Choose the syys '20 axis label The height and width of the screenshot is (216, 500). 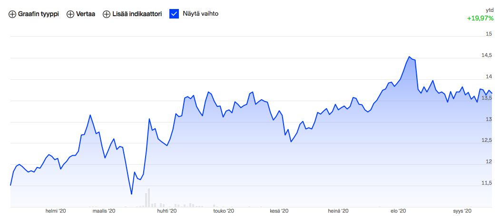click(461, 211)
